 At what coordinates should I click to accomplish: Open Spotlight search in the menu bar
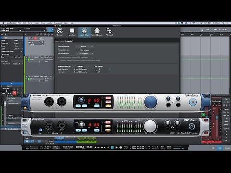coord(223,23)
